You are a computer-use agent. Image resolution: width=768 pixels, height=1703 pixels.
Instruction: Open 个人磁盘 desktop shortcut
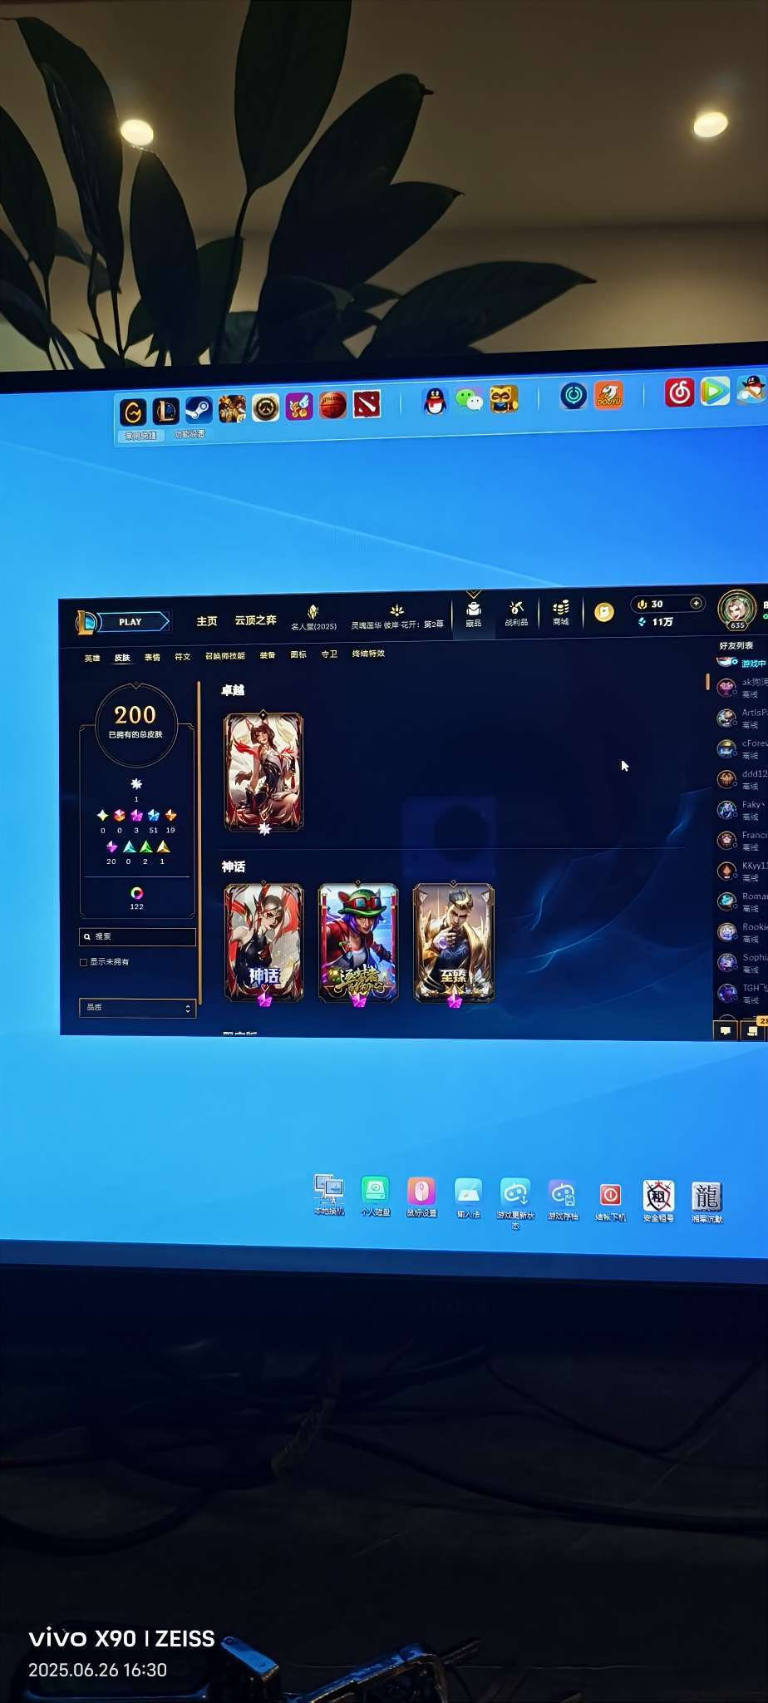(x=376, y=1197)
